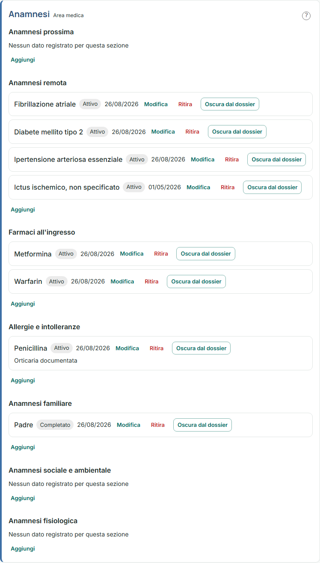
Task: Hide Warfarin from the dossier
Action: pyautogui.click(x=196, y=282)
